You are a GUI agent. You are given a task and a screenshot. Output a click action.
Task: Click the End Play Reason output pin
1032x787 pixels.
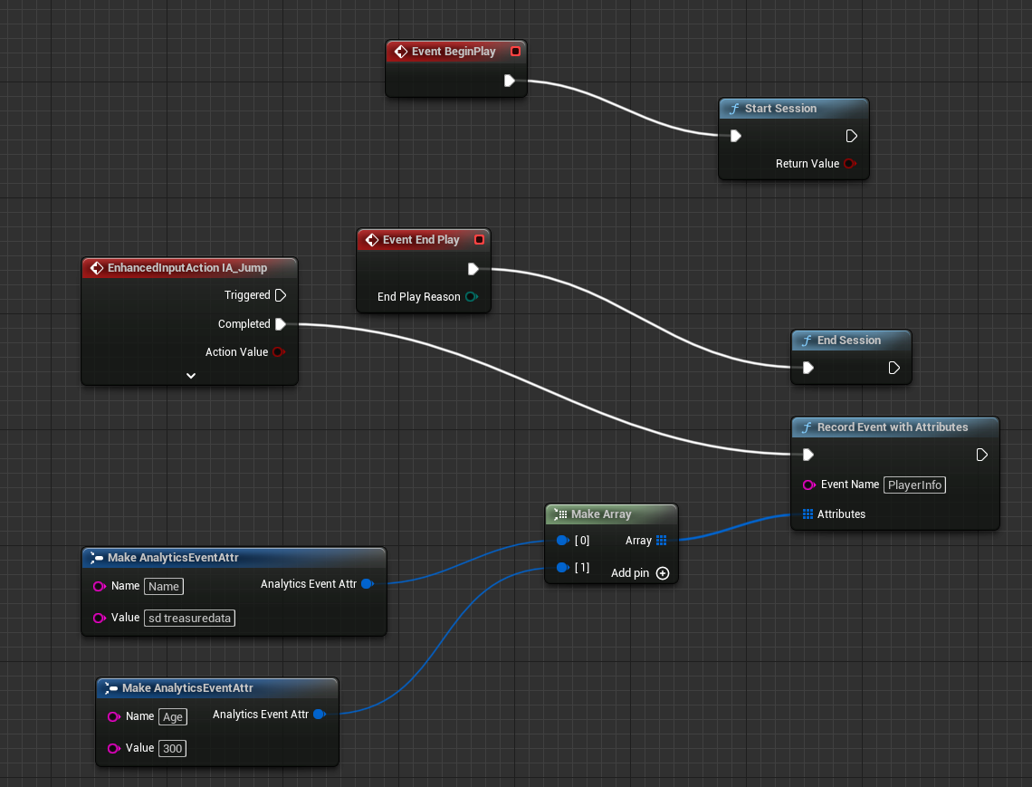(471, 297)
